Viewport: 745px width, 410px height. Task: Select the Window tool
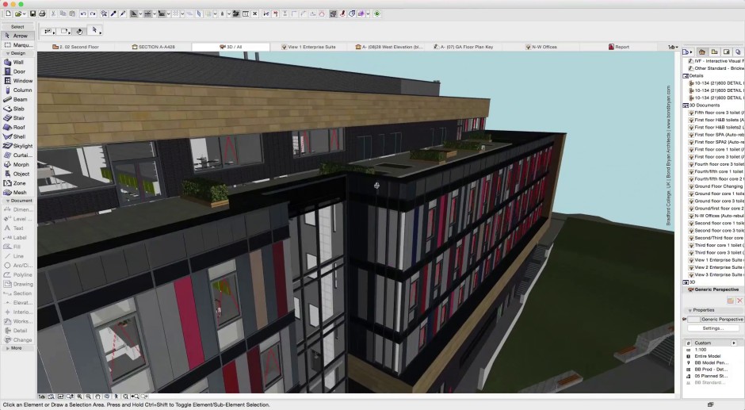(17, 81)
